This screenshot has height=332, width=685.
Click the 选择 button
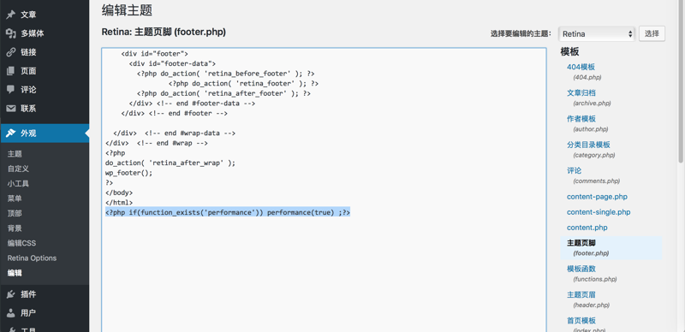pos(652,33)
